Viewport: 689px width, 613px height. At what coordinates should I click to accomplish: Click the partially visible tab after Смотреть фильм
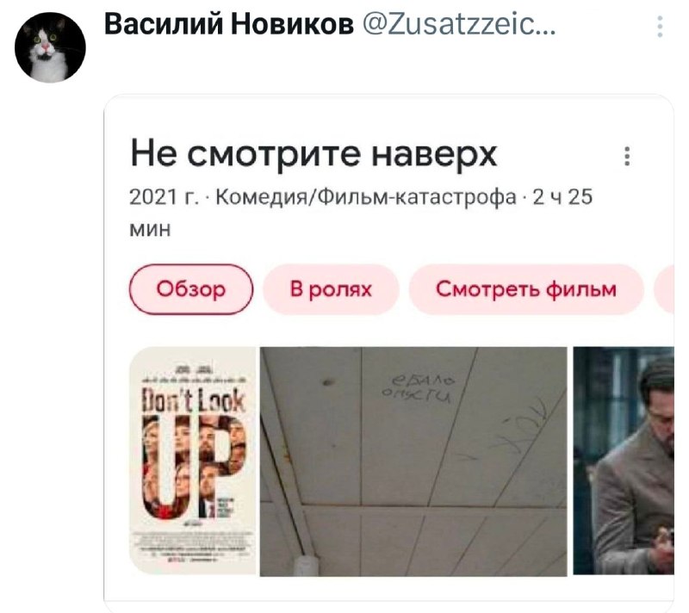664,289
